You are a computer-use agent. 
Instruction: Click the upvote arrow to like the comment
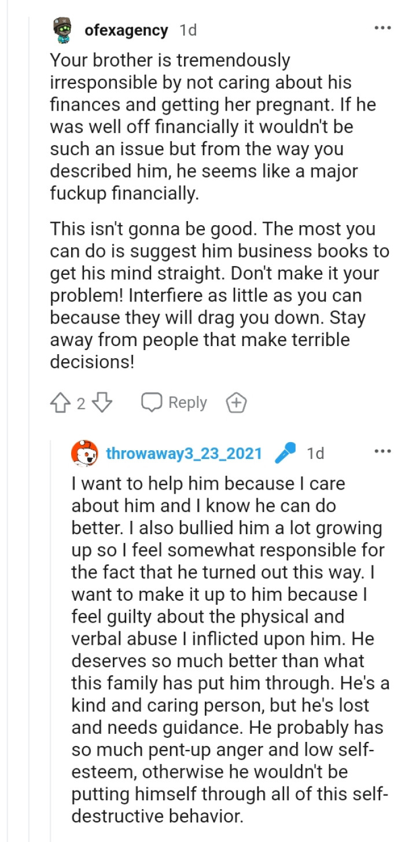pyautogui.click(x=60, y=402)
